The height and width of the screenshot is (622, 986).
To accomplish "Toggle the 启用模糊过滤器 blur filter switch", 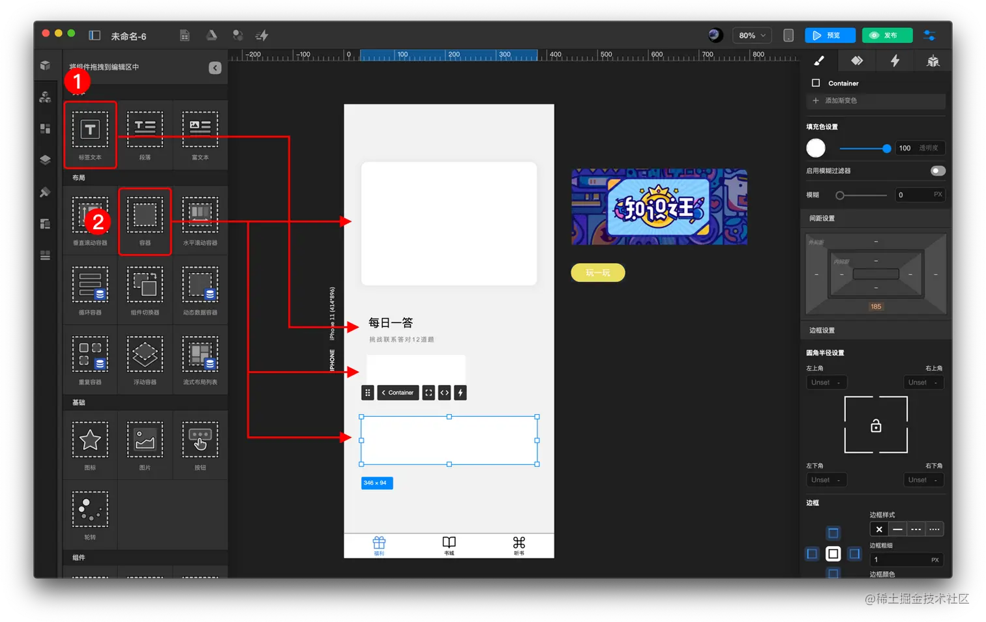I will point(938,171).
